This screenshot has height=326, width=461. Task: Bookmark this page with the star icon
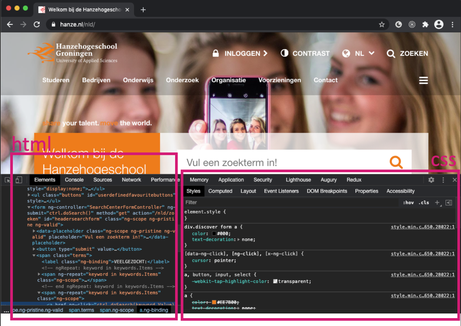[x=382, y=24]
